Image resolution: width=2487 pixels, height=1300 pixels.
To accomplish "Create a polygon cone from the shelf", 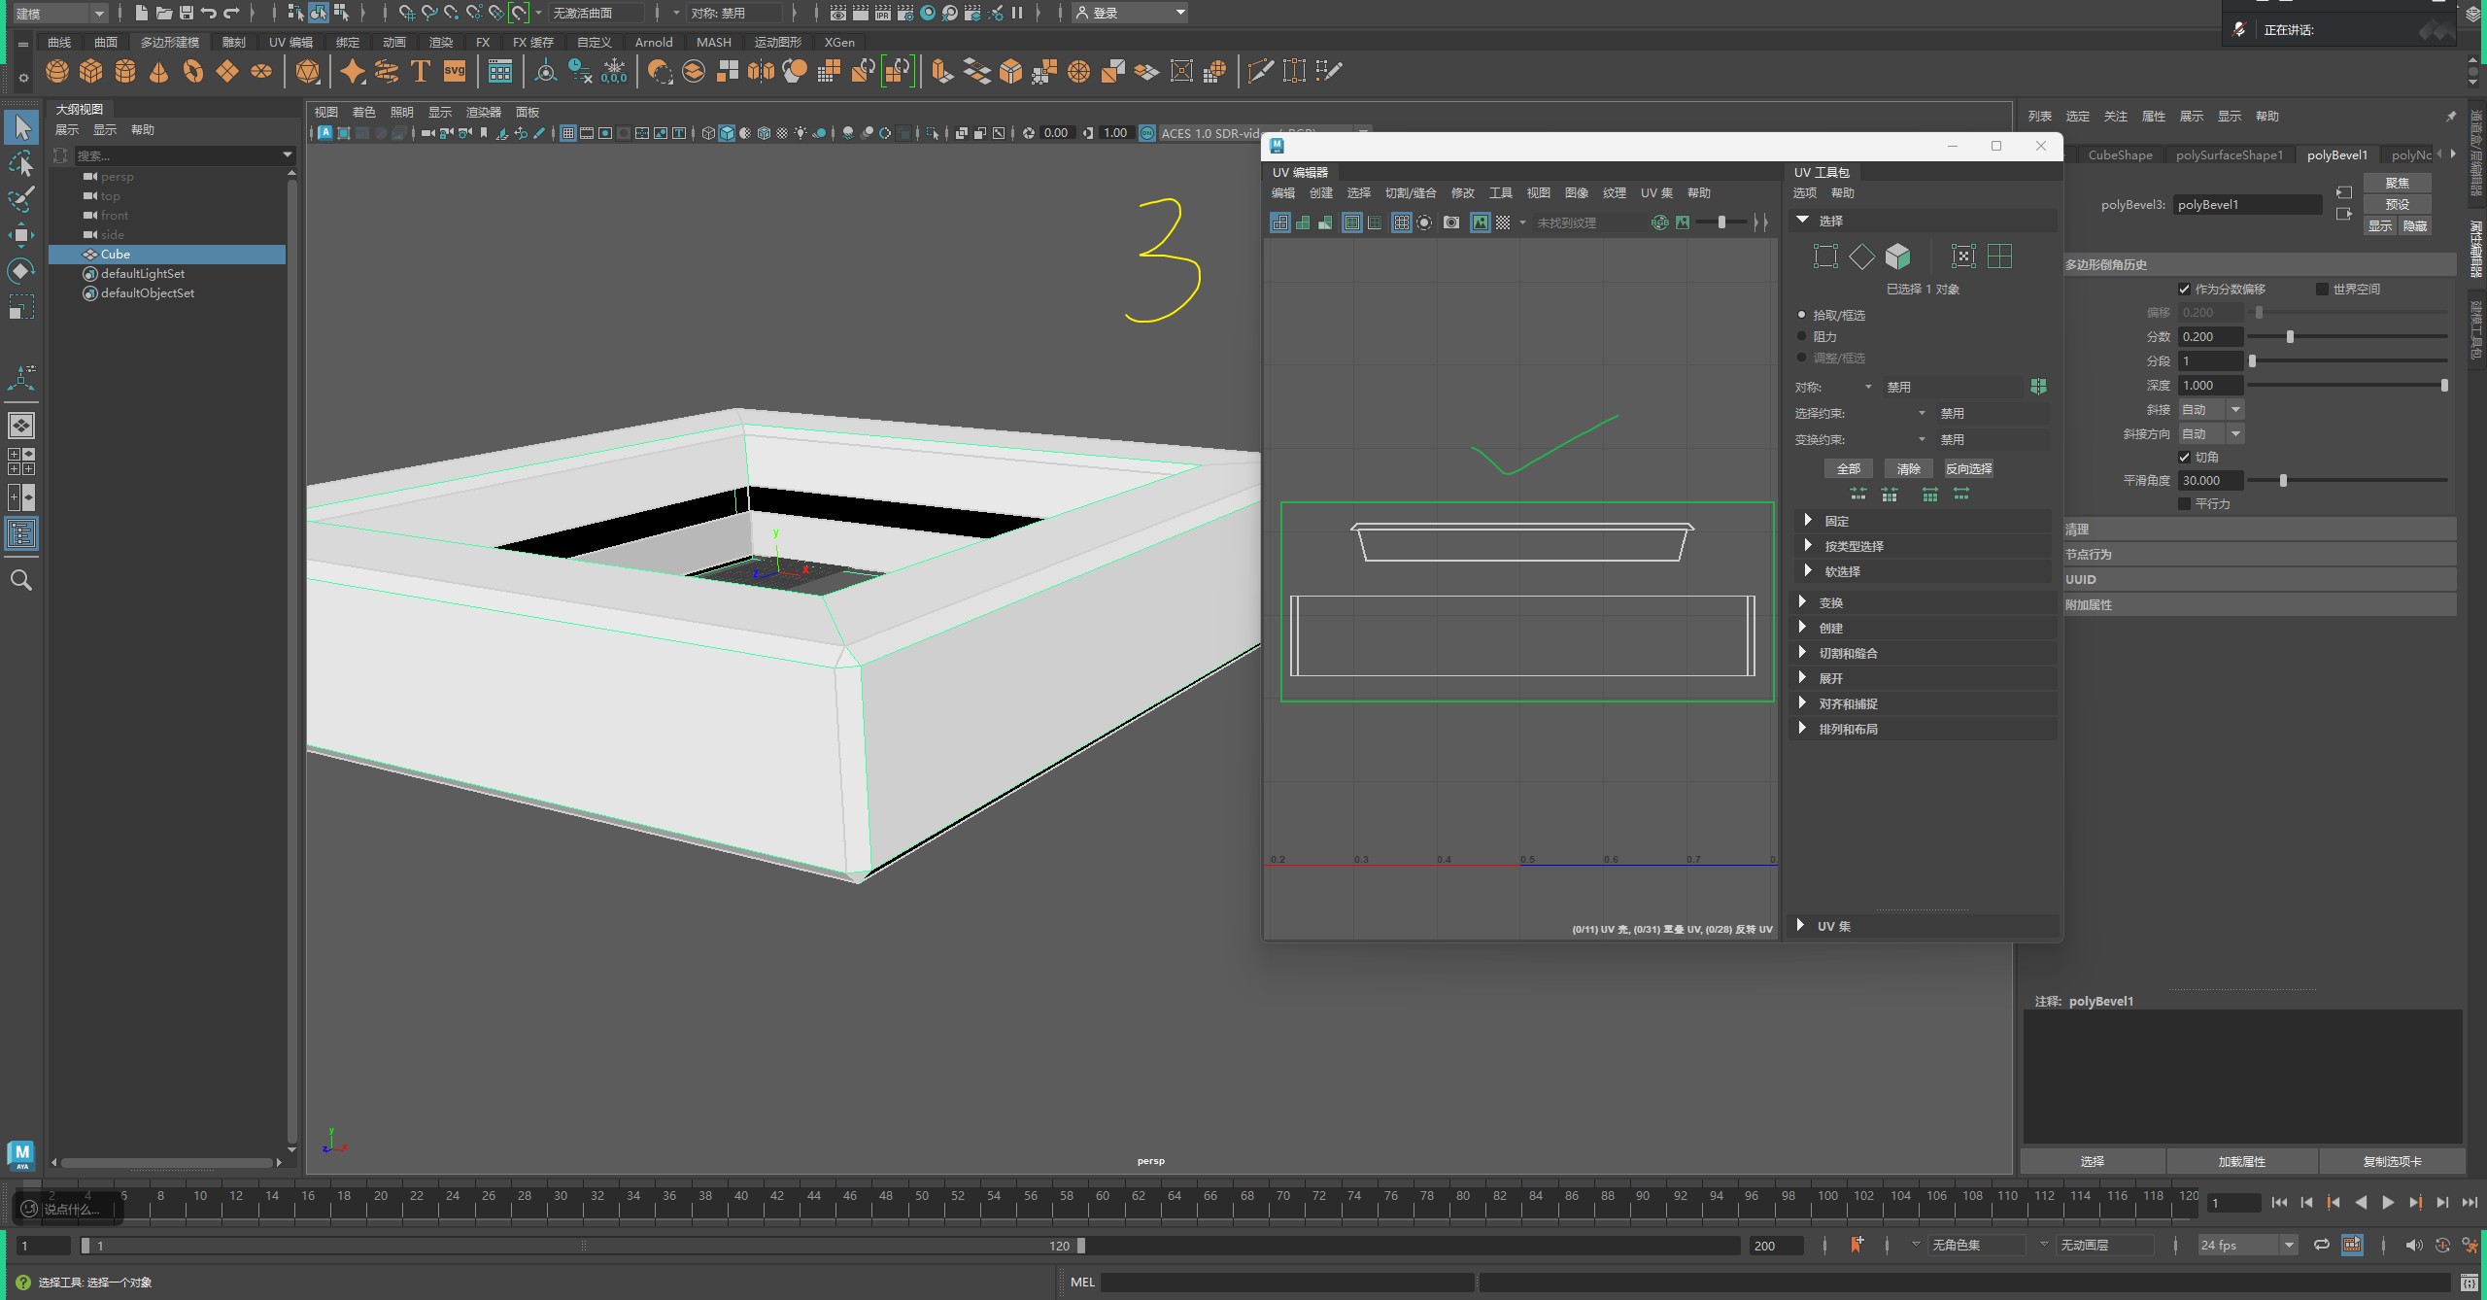I will tap(159, 71).
